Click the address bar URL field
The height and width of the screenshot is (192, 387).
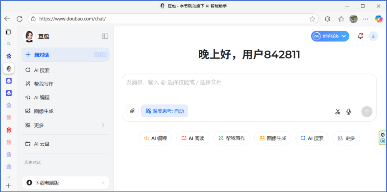(173, 19)
